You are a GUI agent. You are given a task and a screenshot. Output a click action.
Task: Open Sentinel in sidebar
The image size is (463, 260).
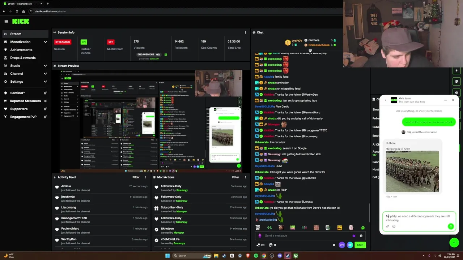pos(25,93)
